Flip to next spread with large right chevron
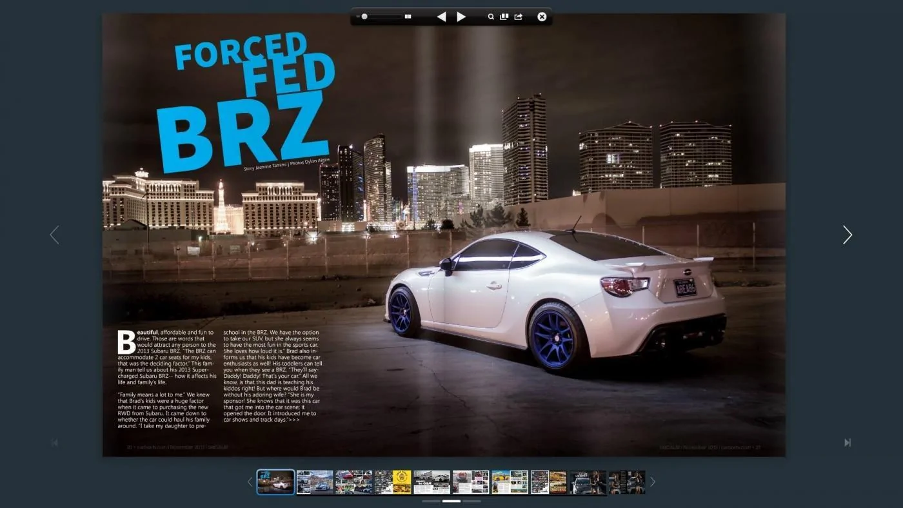903x508 pixels. (x=848, y=235)
